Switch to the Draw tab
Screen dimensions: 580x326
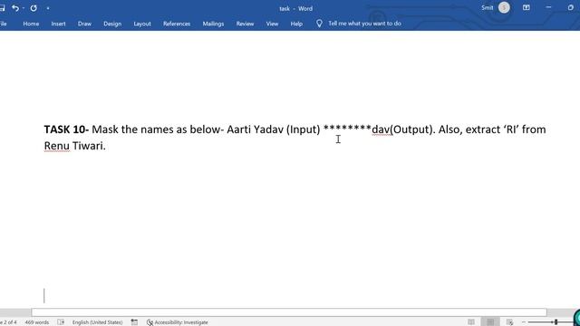[x=84, y=24]
